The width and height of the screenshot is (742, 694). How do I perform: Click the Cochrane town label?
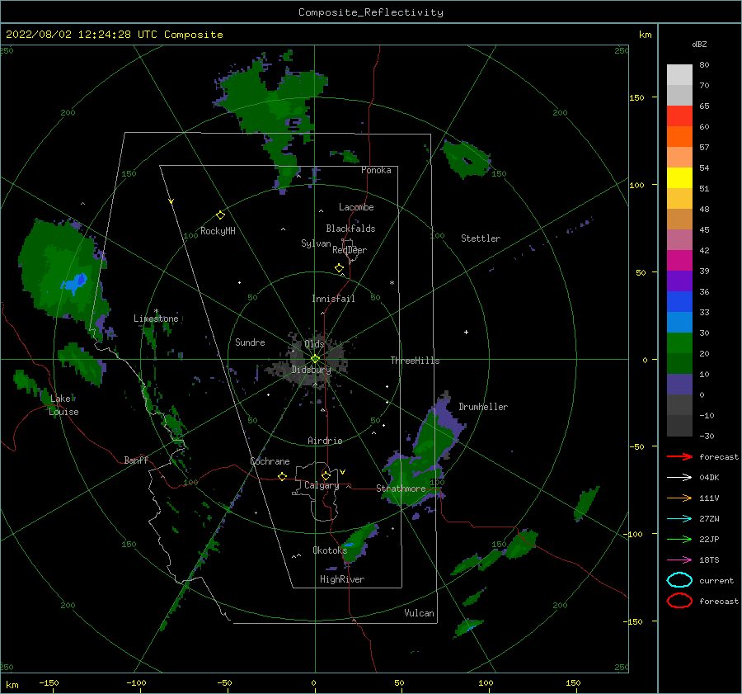click(270, 461)
